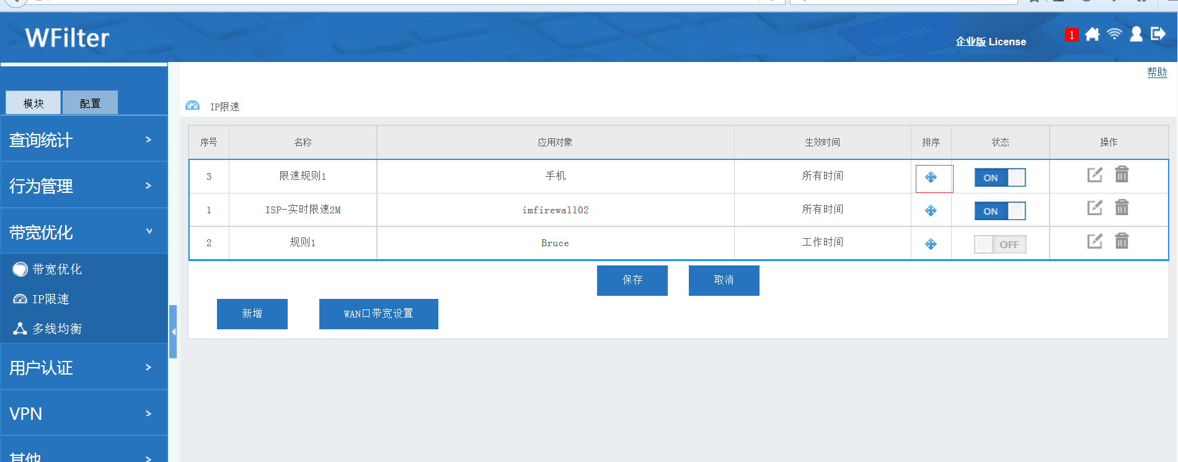
Task: Open the 帮助 help link
Action: [1156, 73]
